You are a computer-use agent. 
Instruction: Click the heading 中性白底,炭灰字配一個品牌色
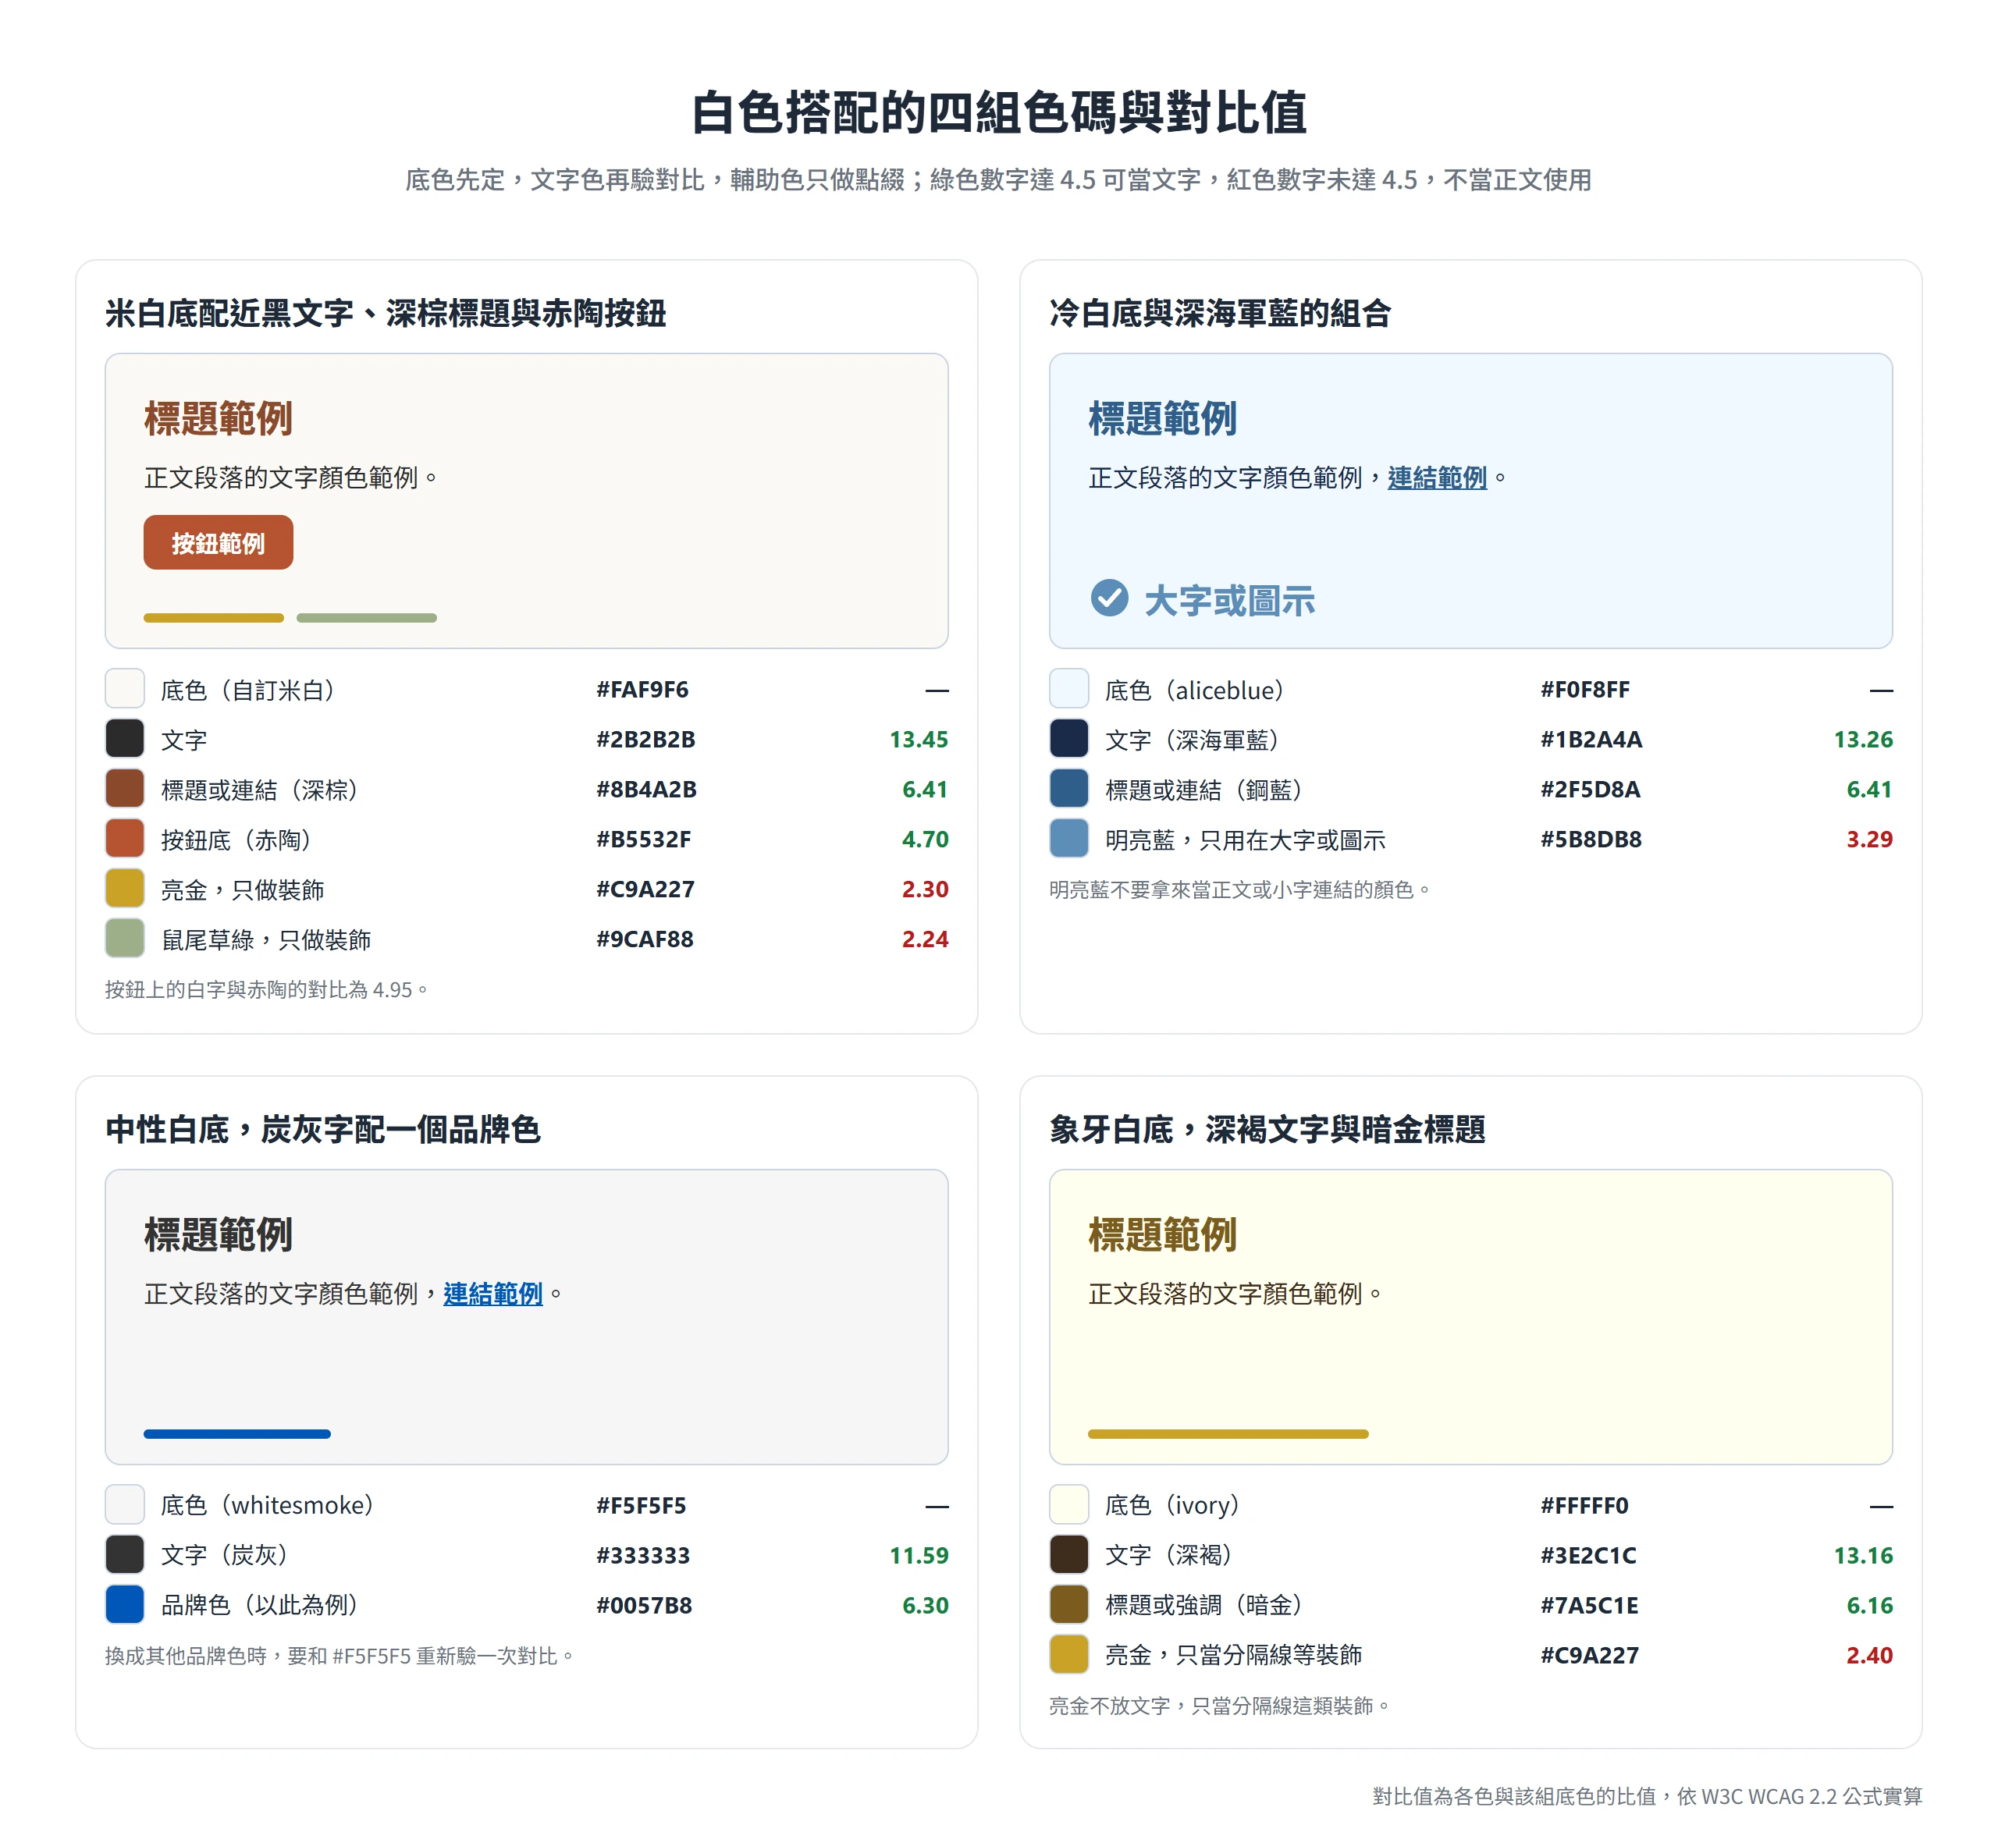tap(323, 1130)
